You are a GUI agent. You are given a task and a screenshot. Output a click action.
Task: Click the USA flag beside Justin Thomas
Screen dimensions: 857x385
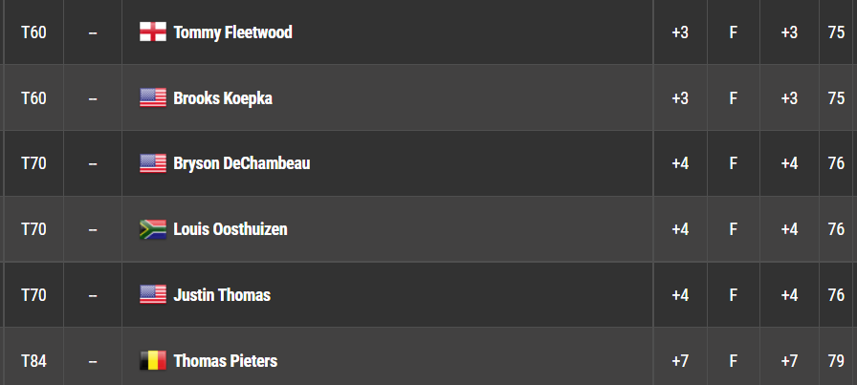click(153, 295)
